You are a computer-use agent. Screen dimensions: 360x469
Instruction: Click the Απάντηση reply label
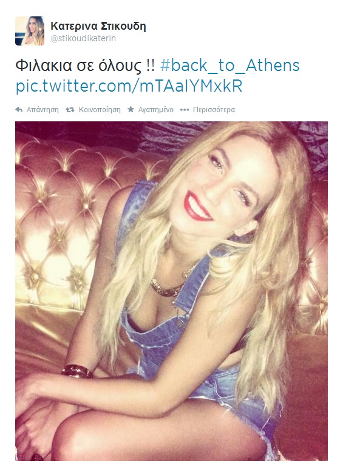tap(42, 110)
